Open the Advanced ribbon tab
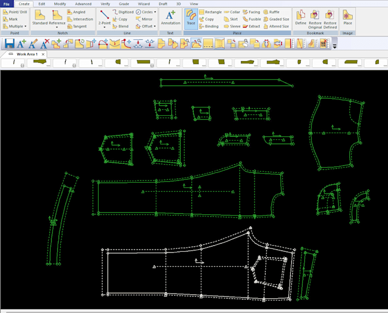The height and width of the screenshot is (313, 388). pos(83,4)
